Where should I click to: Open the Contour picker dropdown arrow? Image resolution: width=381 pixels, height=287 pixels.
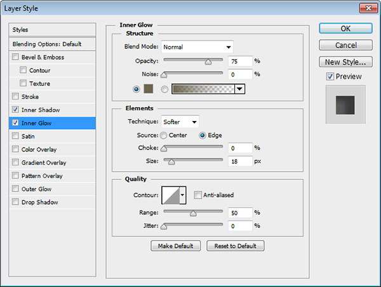pos(183,195)
